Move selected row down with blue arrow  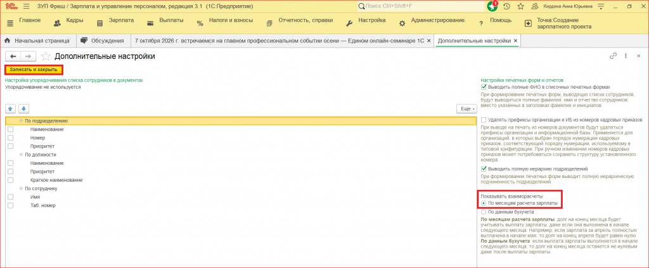pos(23,109)
